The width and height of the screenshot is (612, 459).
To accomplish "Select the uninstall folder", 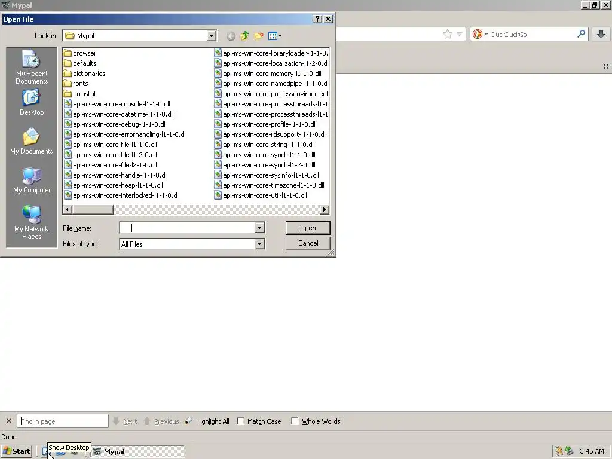I will [x=80, y=94].
